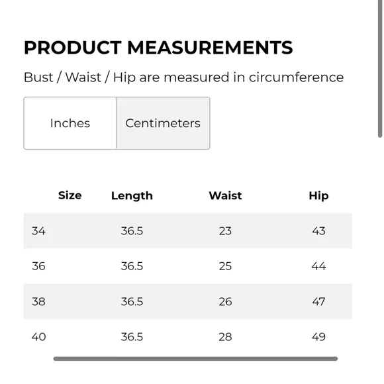Click hip value 44
This screenshot has width=384, height=384.
pos(318,266)
